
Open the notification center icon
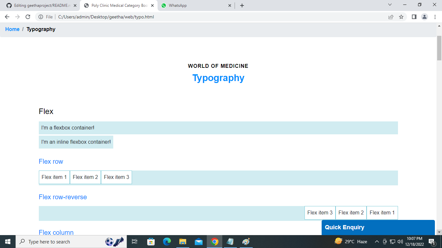point(432,242)
